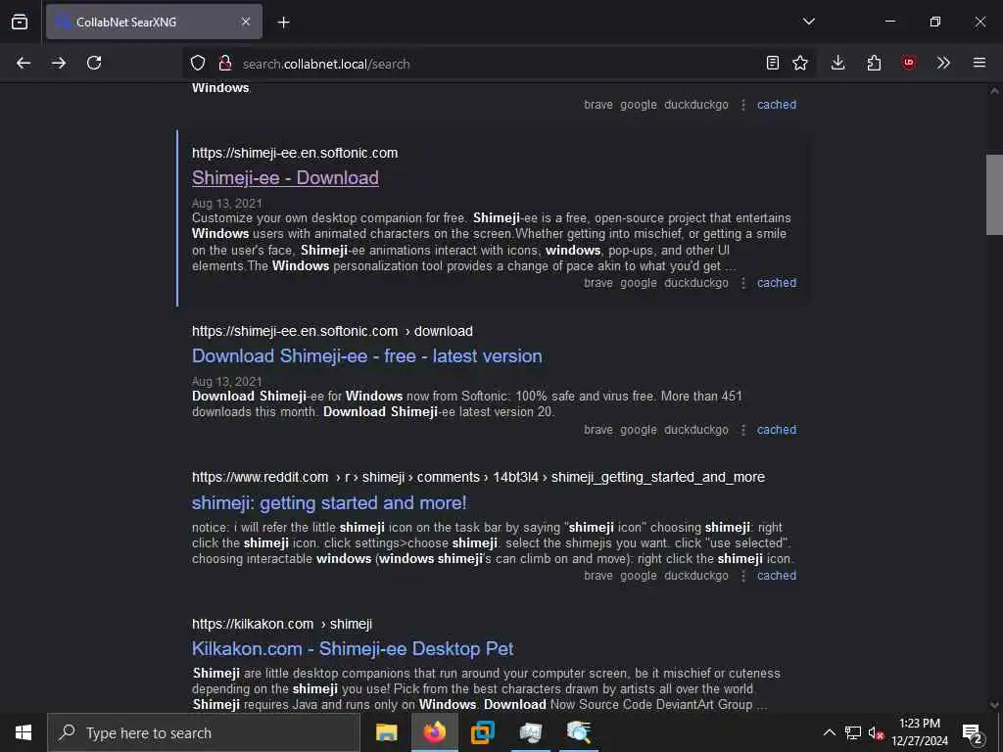Open computer monitor app on taskbar

click(530, 732)
